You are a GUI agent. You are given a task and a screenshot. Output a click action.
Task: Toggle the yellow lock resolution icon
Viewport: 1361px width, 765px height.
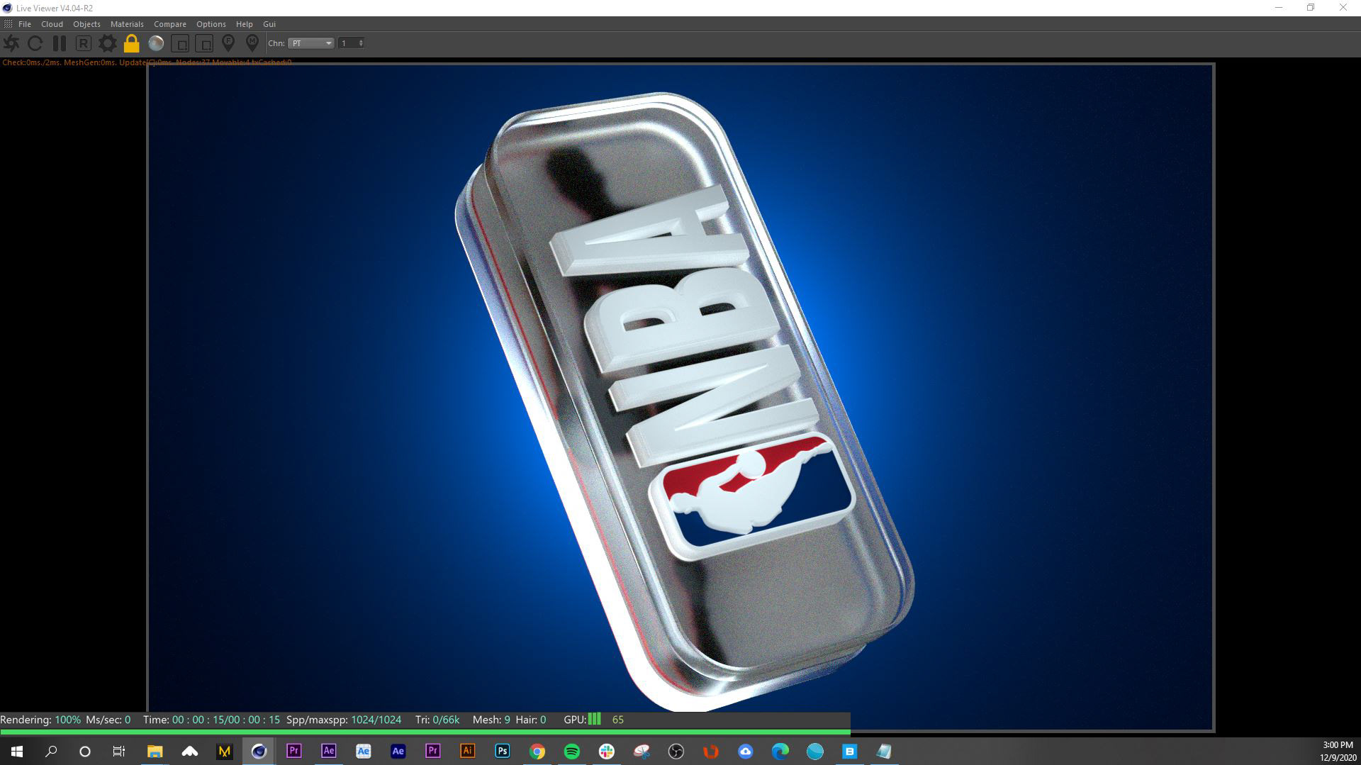pyautogui.click(x=131, y=43)
